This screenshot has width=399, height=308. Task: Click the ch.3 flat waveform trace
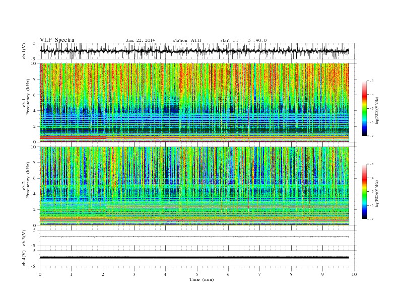click(194, 237)
